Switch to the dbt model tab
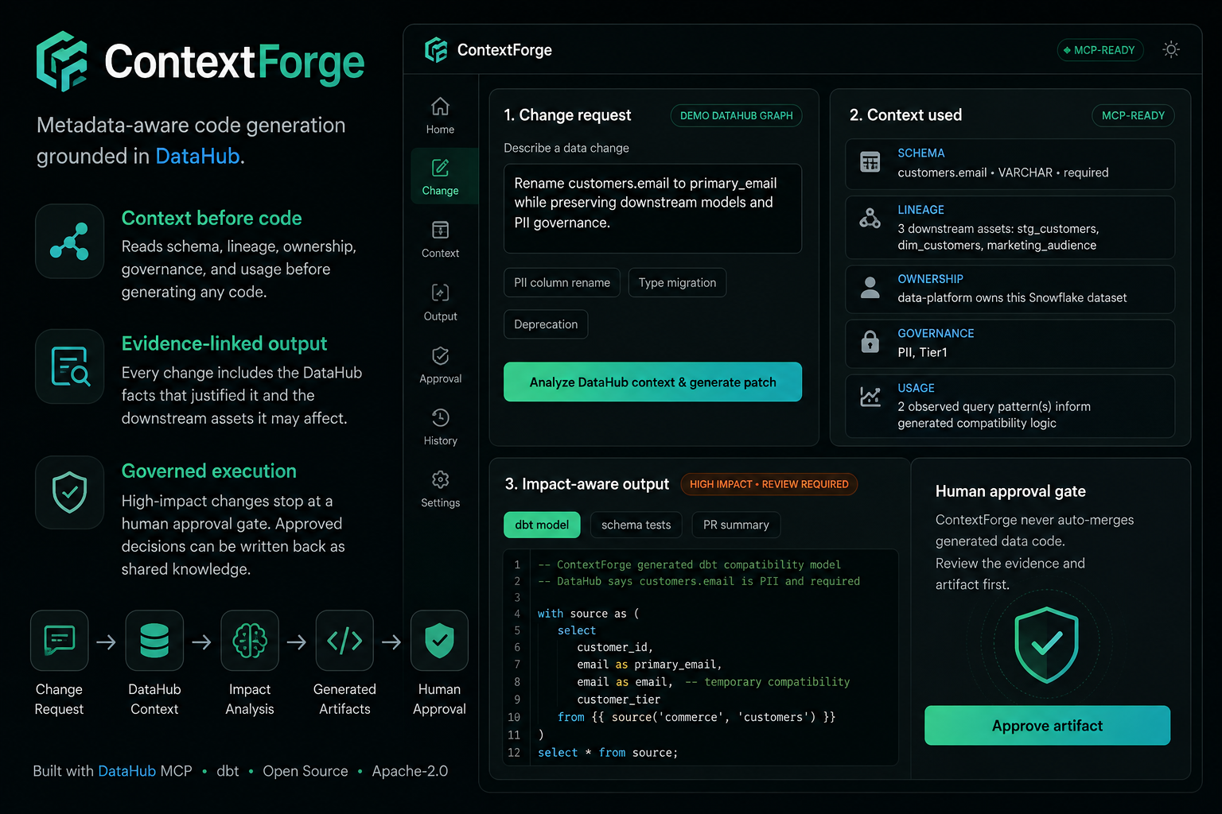The image size is (1222, 814). [542, 525]
